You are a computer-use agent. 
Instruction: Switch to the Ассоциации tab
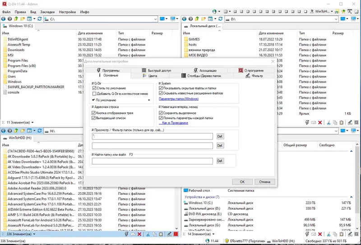205,71
